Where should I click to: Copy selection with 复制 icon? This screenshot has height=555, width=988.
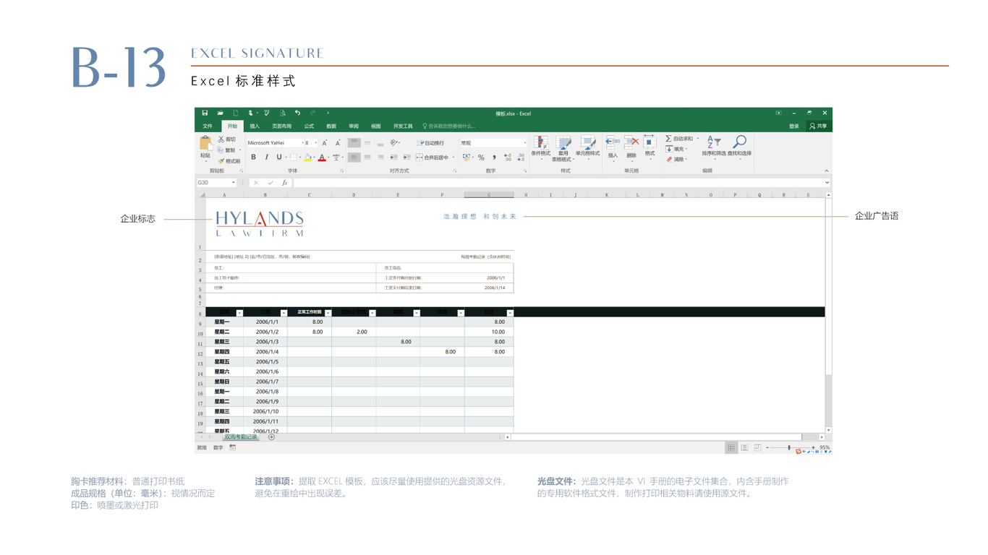click(x=228, y=150)
